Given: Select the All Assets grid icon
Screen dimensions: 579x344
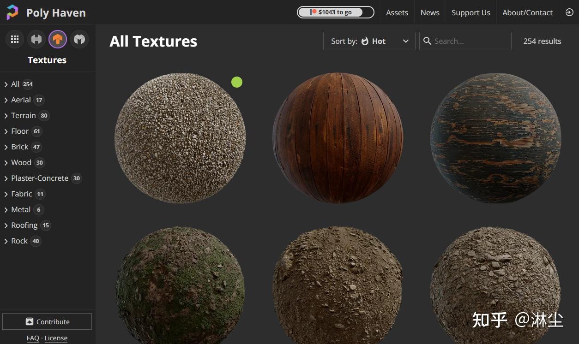Looking at the screenshot, I should pos(15,40).
